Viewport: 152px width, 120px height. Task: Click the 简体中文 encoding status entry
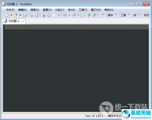pyautogui.click(x=115, y=116)
